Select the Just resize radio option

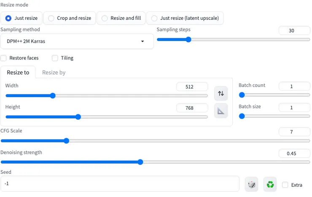[x=8, y=18]
